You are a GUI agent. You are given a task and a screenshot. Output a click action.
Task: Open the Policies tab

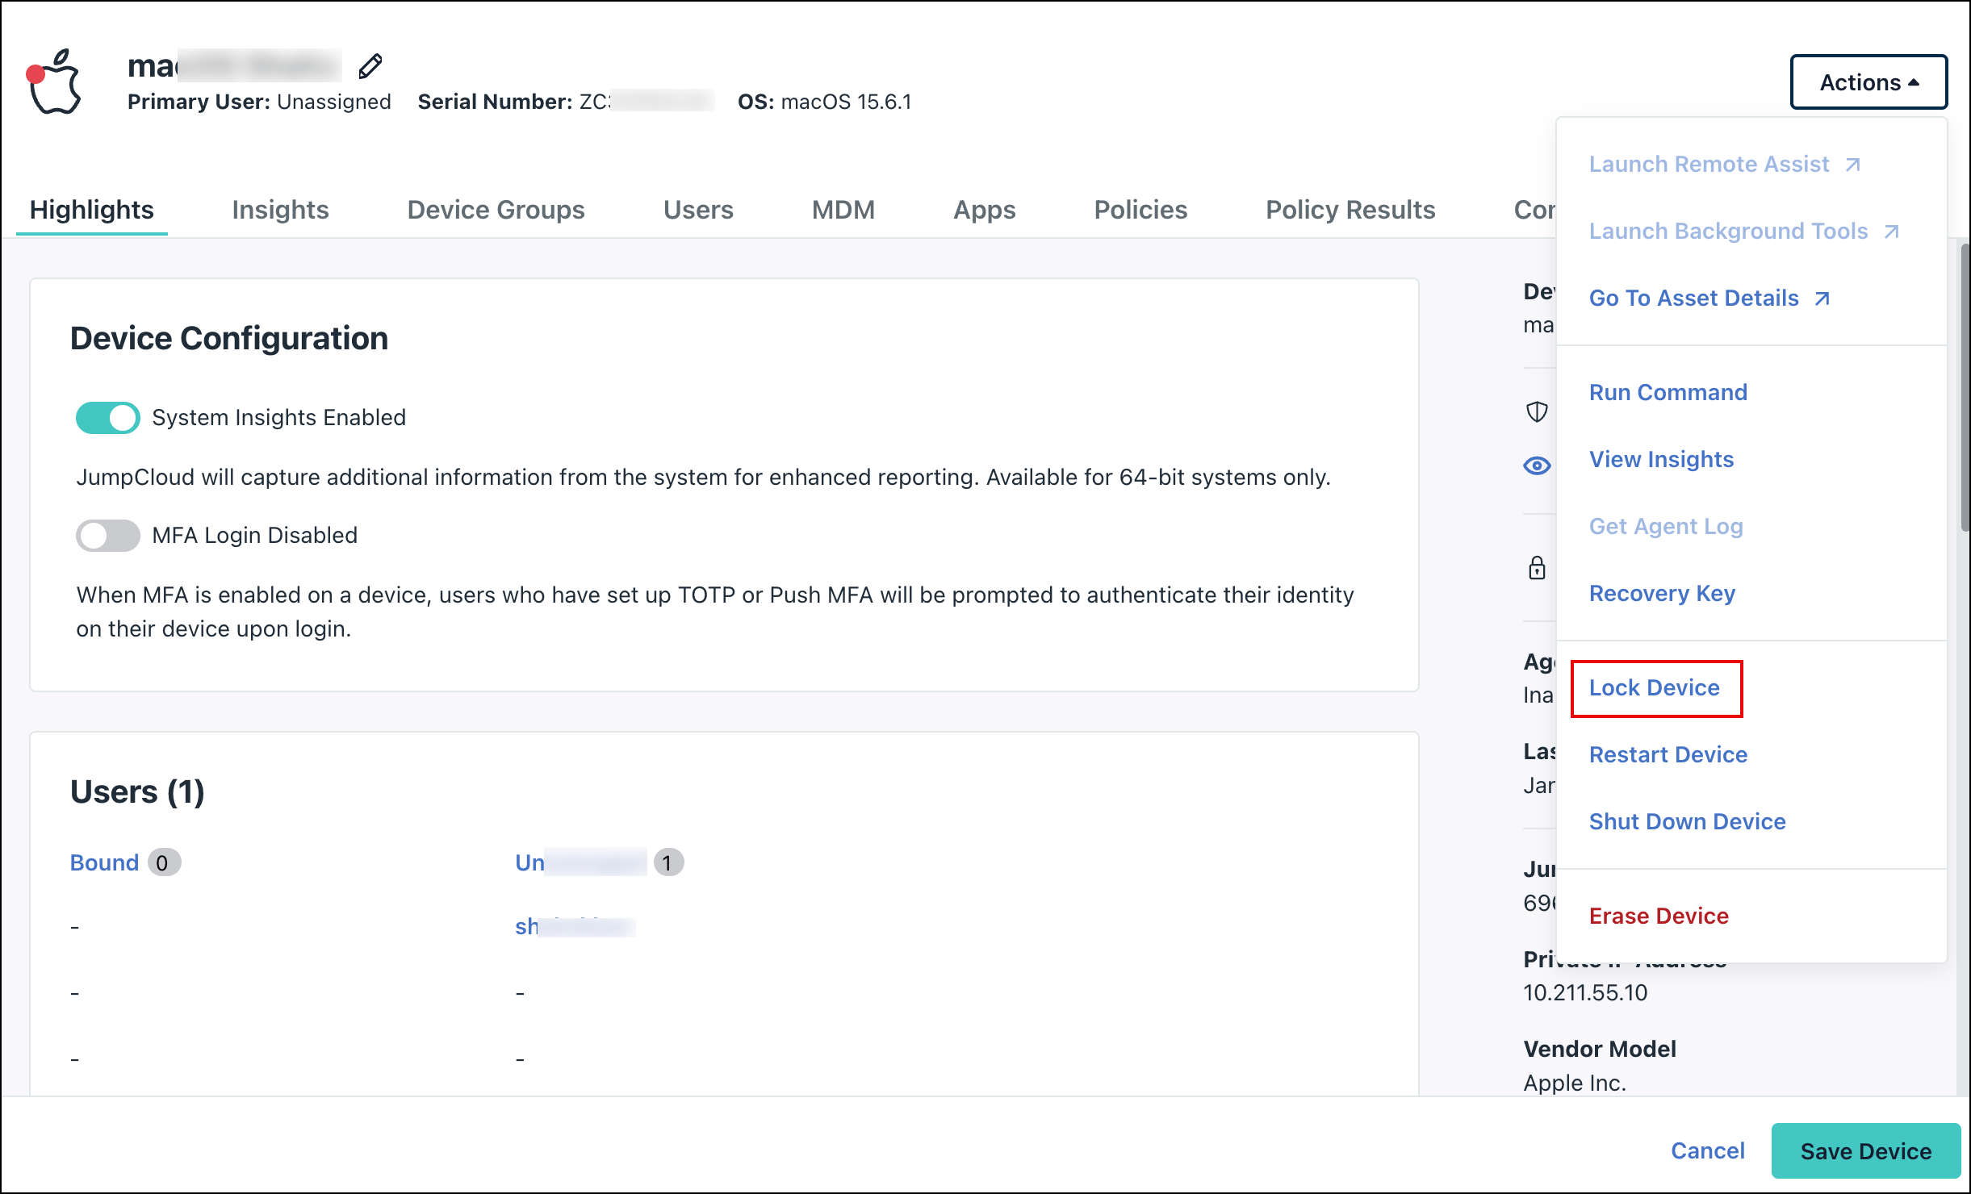(x=1140, y=210)
